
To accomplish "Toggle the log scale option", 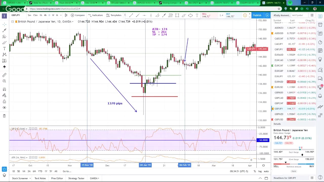I will pos(260,171).
